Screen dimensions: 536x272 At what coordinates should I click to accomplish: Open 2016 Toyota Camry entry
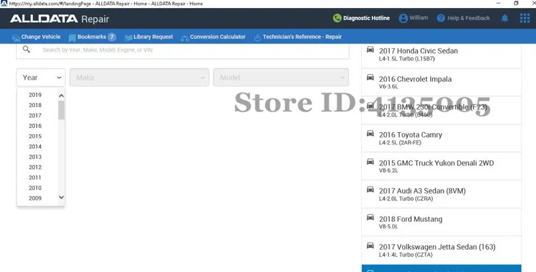point(442,138)
